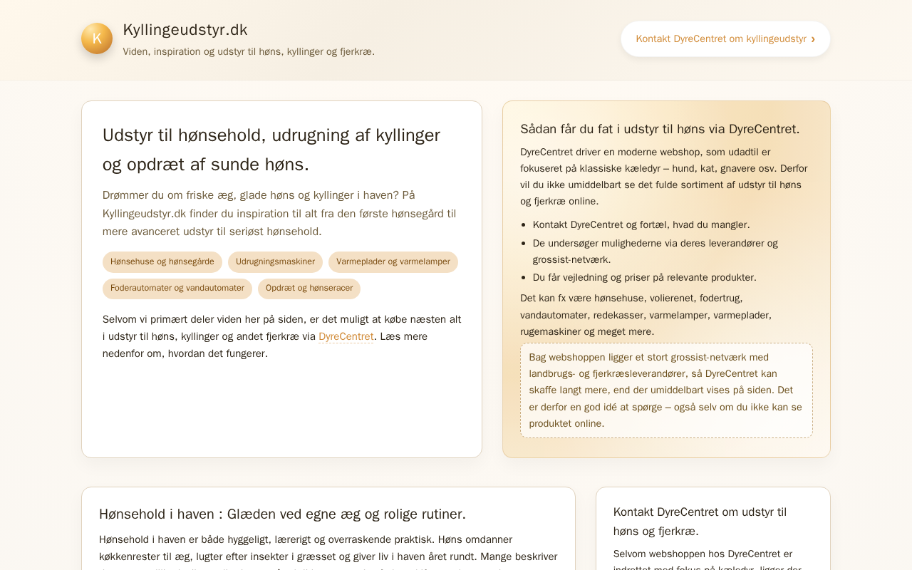Screen dimensions: 912x570
Task: Click heading Kontakt DyreCentret om udstyr til høns
Action: pyautogui.click(x=700, y=522)
